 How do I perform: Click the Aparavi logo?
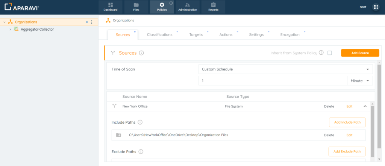tap(21, 7)
